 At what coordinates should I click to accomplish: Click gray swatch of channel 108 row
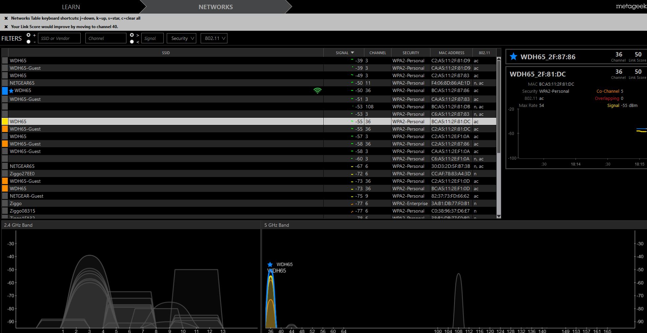[x=5, y=107]
